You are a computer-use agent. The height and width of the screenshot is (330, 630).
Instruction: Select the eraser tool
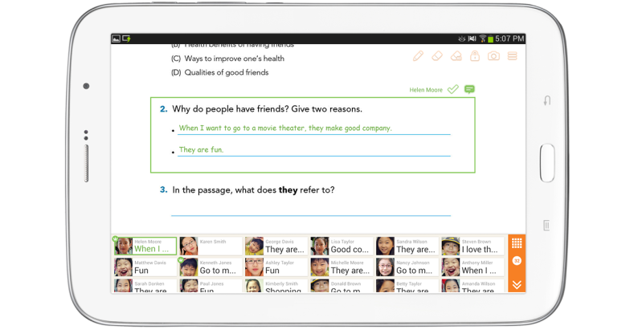pyautogui.click(x=437, y=56)
